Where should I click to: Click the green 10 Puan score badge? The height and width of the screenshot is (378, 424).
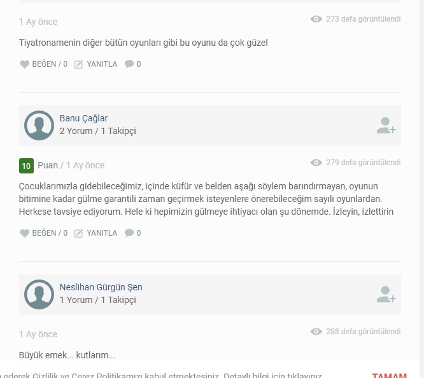point(26,166)
